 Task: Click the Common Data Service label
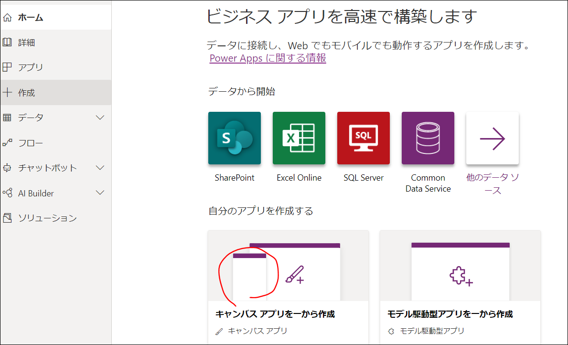pos(428,183)
